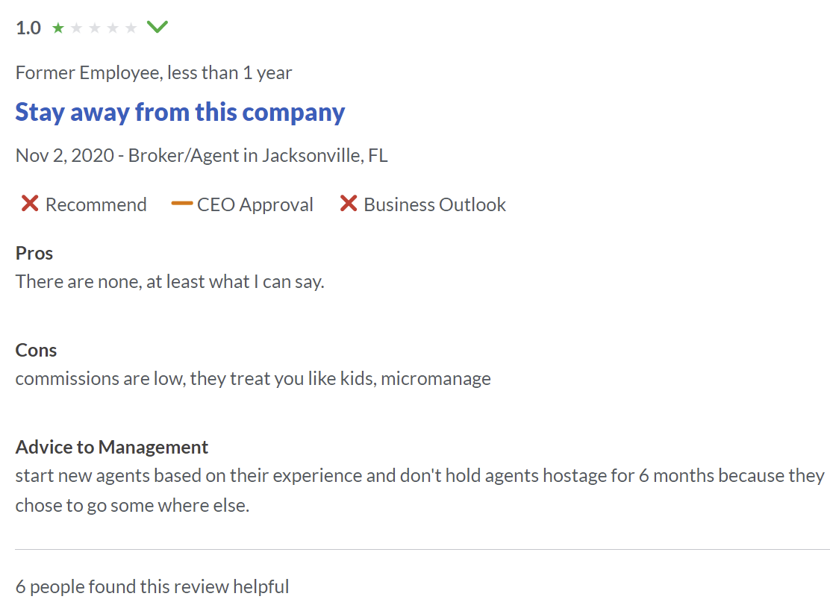Click the second gray rating star
The width and height of the screenshot is (830, 614).
[76, 28]
